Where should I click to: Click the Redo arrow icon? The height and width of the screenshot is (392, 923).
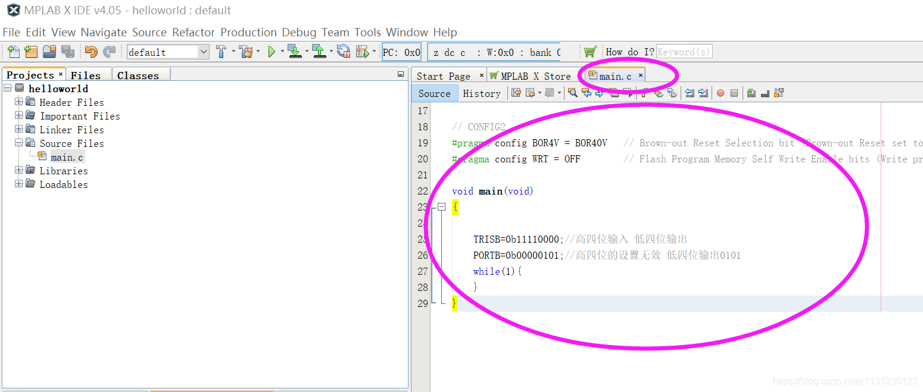click(x=109, y=52)
